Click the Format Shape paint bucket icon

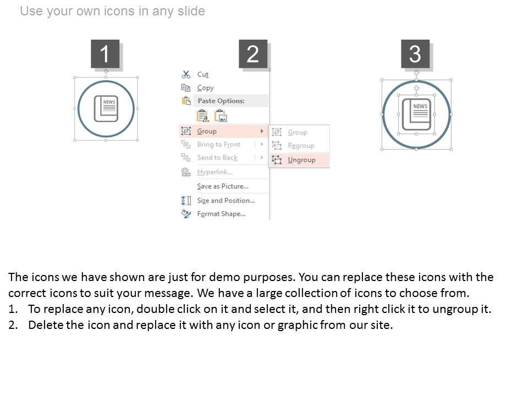tap(186, 213)
